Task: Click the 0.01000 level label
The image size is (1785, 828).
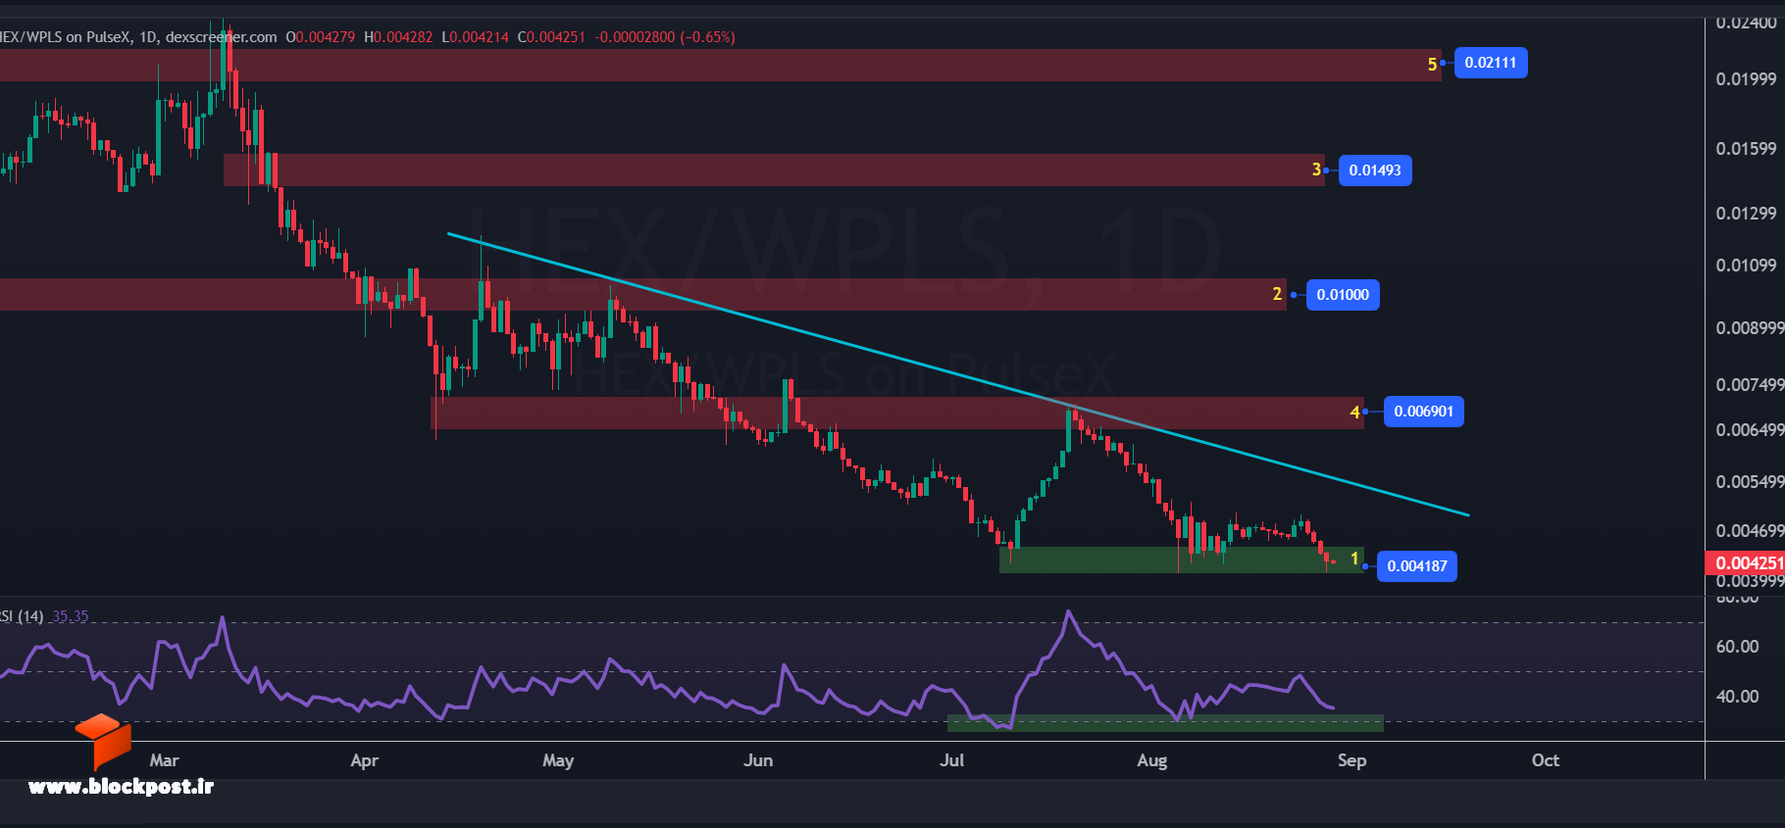Action: point(1343,295)
